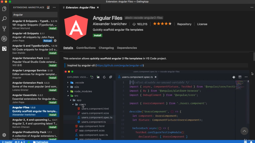Install Angular 6 Snippets - TypeScript extension

[53, 29]
